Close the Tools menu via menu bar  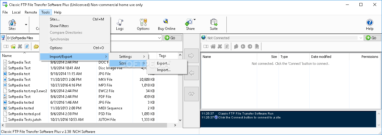click(x=46, y=12)
